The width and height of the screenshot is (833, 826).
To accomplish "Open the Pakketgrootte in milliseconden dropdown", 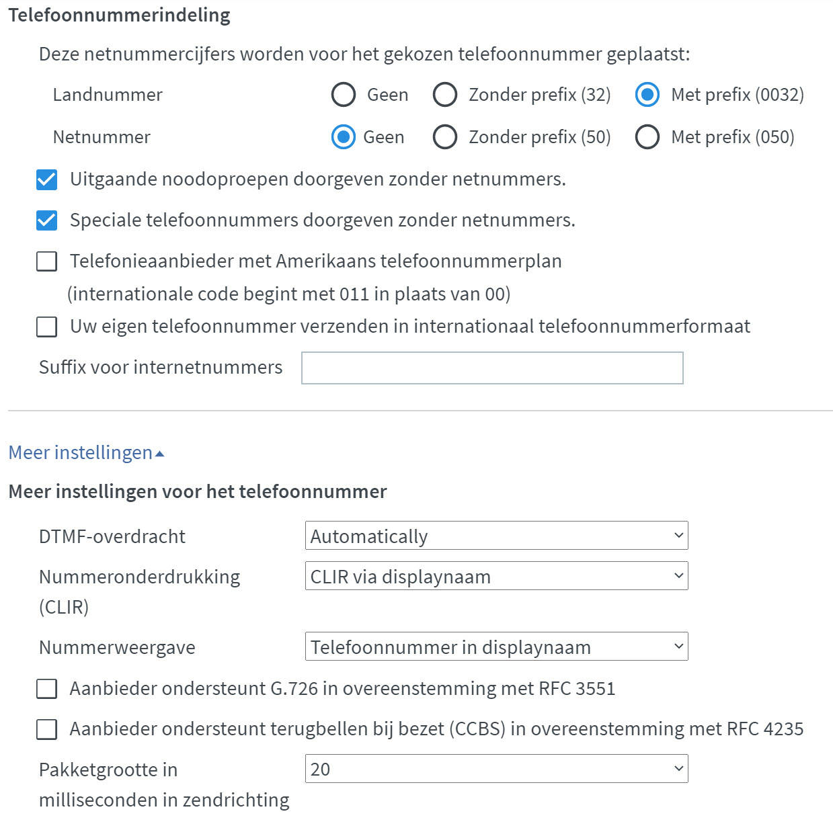I will pyautogui.click(x=496, y=770).
